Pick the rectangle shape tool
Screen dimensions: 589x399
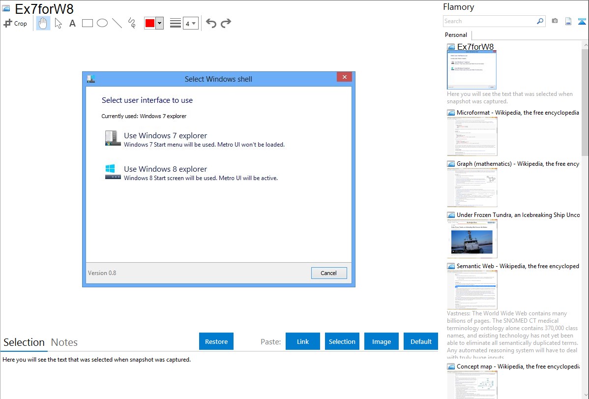[x=88, y=23]
